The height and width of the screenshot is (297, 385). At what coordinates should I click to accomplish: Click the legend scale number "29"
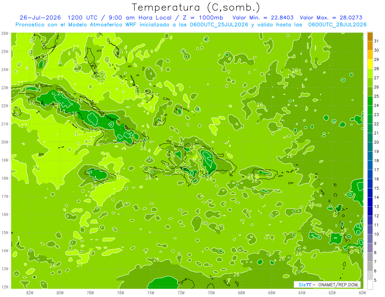[x=377, y=60]
